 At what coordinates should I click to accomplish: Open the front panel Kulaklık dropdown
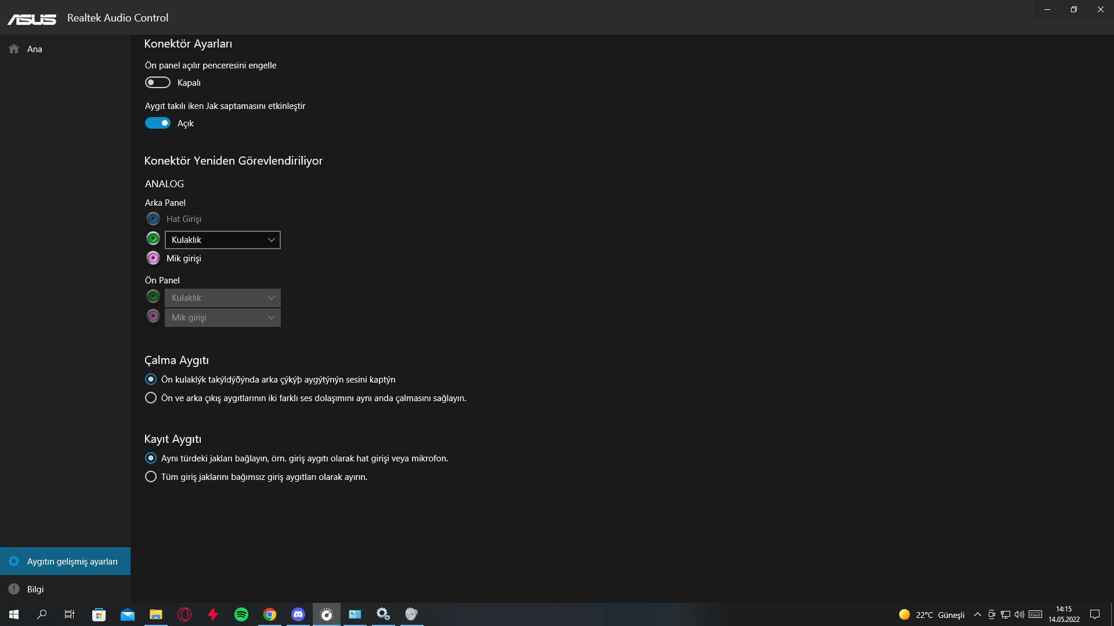click(x=222, y=298)
